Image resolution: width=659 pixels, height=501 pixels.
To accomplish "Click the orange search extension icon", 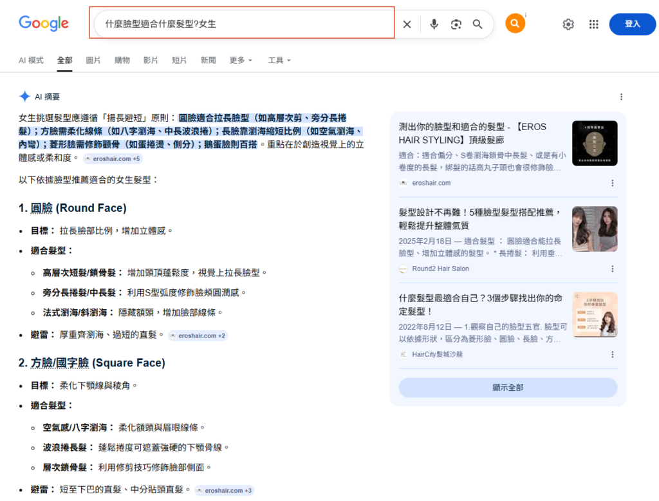I will [x=515, y=23].
